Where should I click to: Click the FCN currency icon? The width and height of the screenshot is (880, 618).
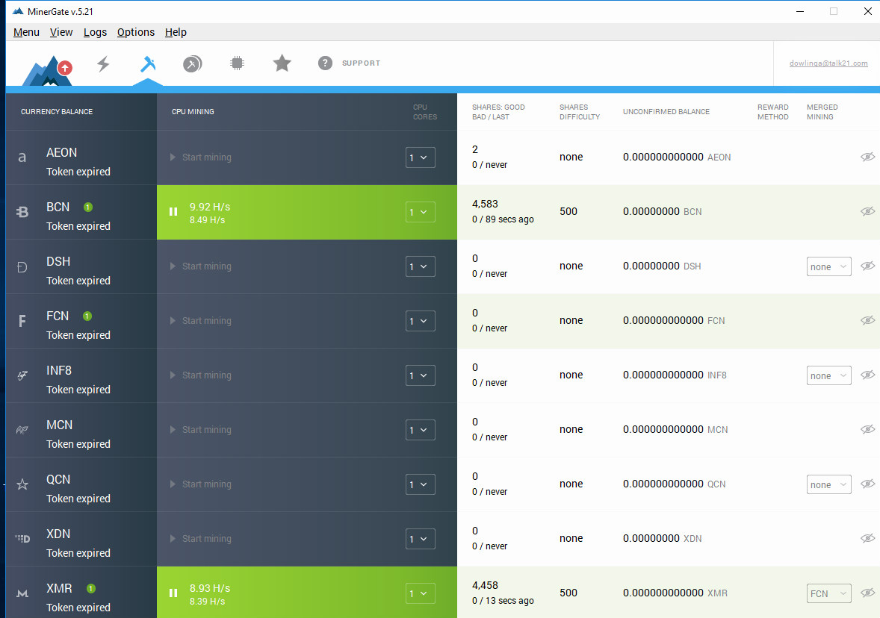click(22, 322)
